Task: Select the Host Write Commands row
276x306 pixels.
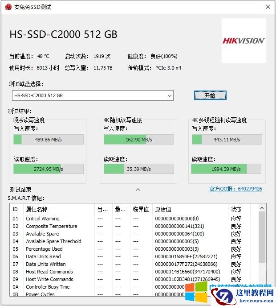Action: tap(134, 279)
